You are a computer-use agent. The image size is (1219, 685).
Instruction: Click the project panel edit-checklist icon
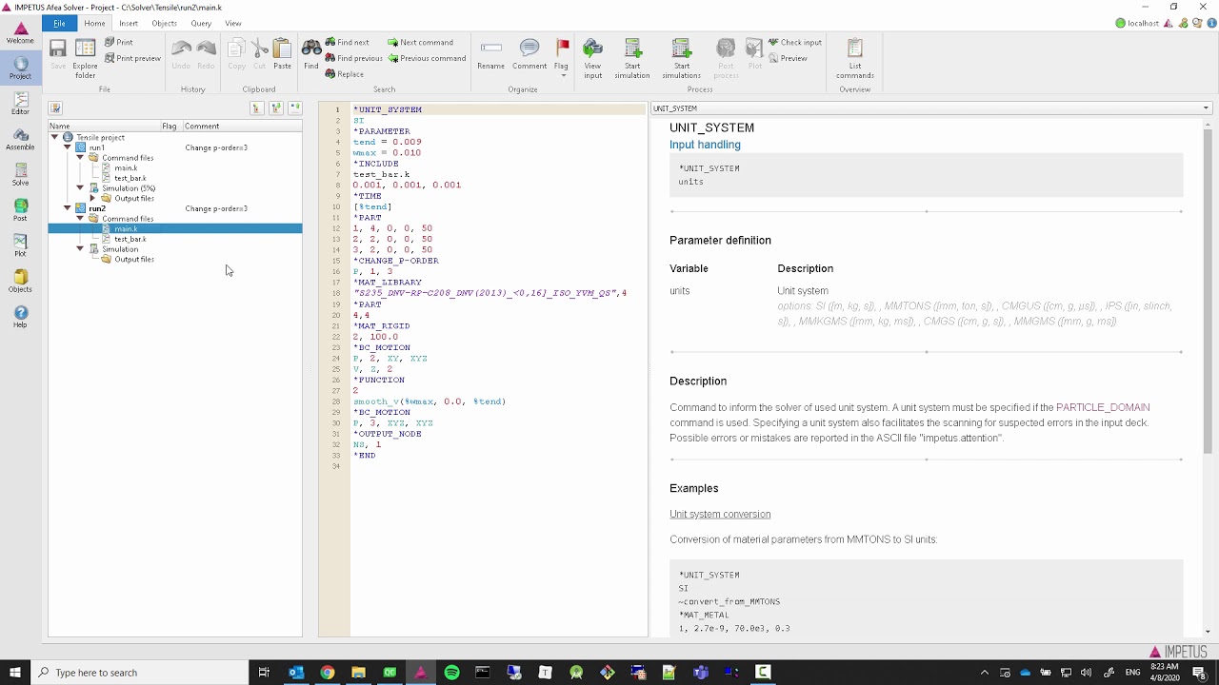[55, 108]
